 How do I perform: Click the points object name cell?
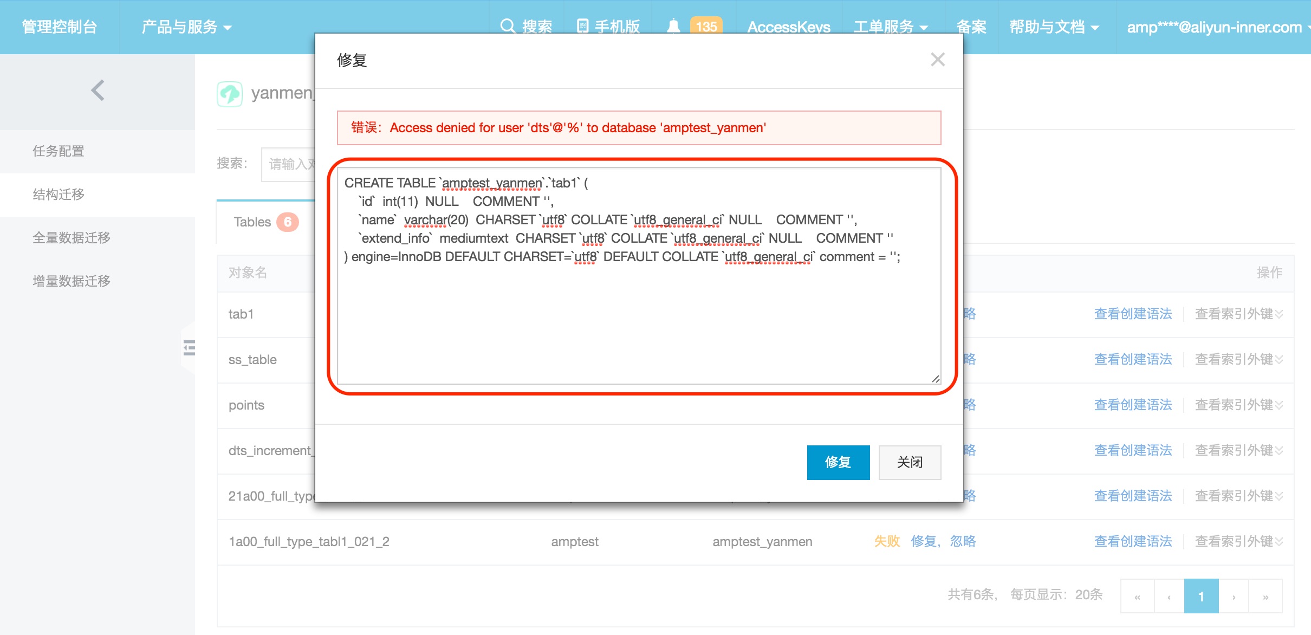[x=246, y=405]
